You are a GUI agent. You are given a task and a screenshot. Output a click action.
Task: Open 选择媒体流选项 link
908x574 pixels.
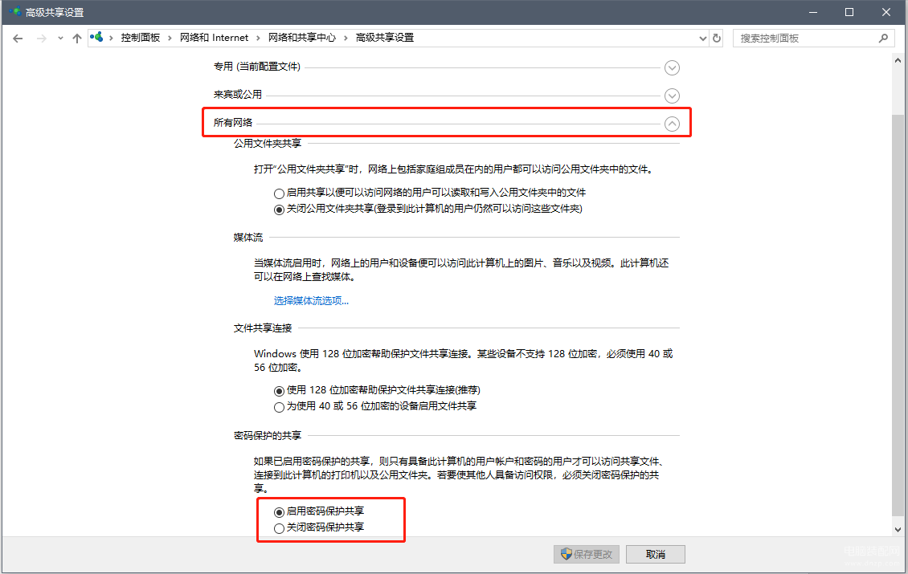(x=311, y=301)
